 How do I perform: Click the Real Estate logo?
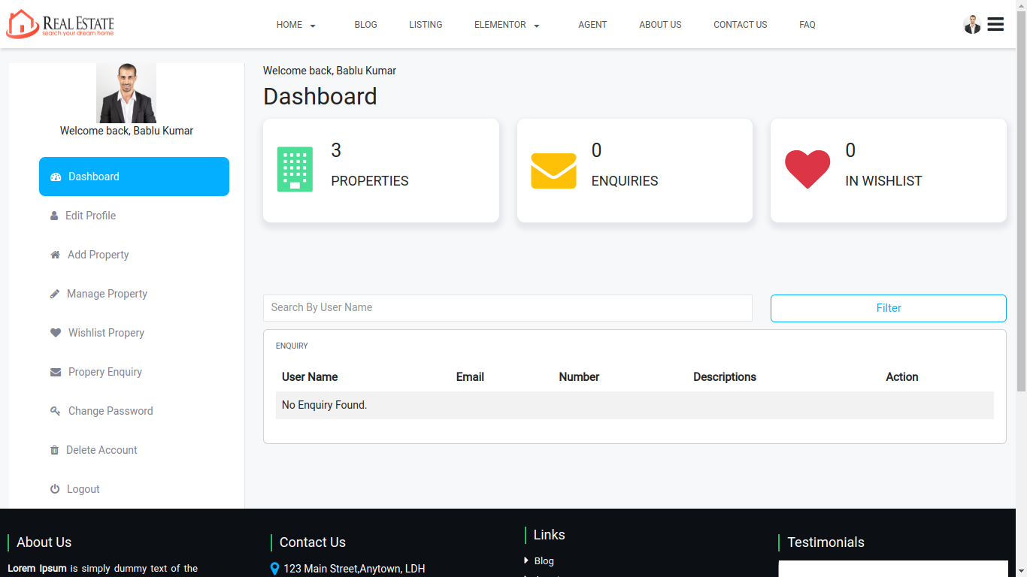pyautogui.click(x=60, y=24)
